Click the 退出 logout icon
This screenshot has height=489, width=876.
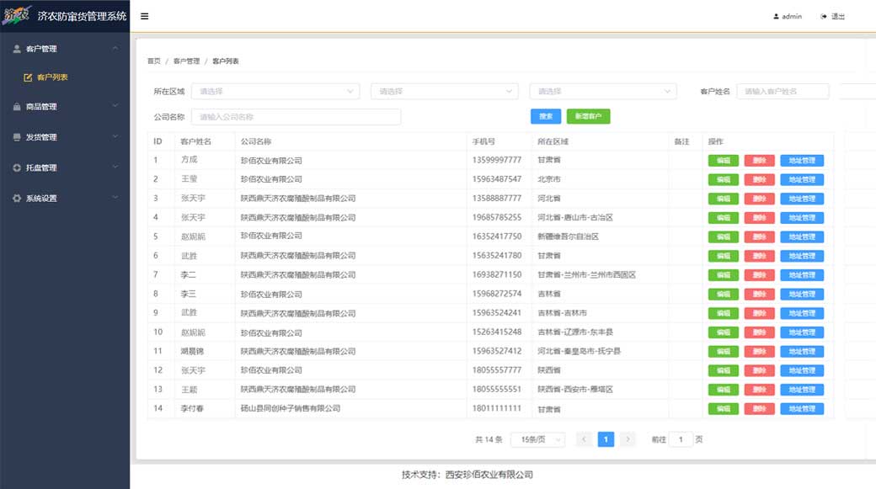824,17
